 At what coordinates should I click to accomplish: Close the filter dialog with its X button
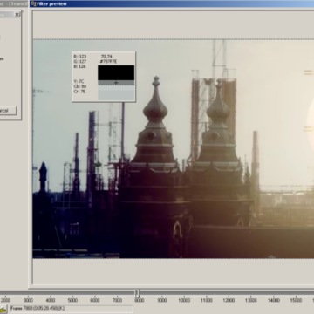[17, 14]
